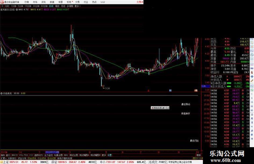Screen dimensions: 254x164
Task: Select the 测试辅图A indicator
Action: (84, 155)
